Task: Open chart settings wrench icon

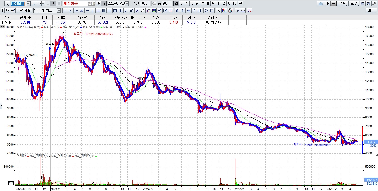Action: [x=374, y=4]
